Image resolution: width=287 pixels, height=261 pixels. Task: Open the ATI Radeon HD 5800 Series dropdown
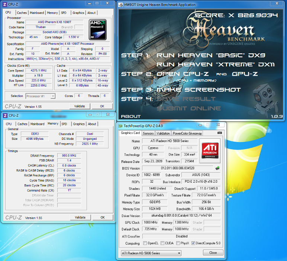(x=151, y=253)
